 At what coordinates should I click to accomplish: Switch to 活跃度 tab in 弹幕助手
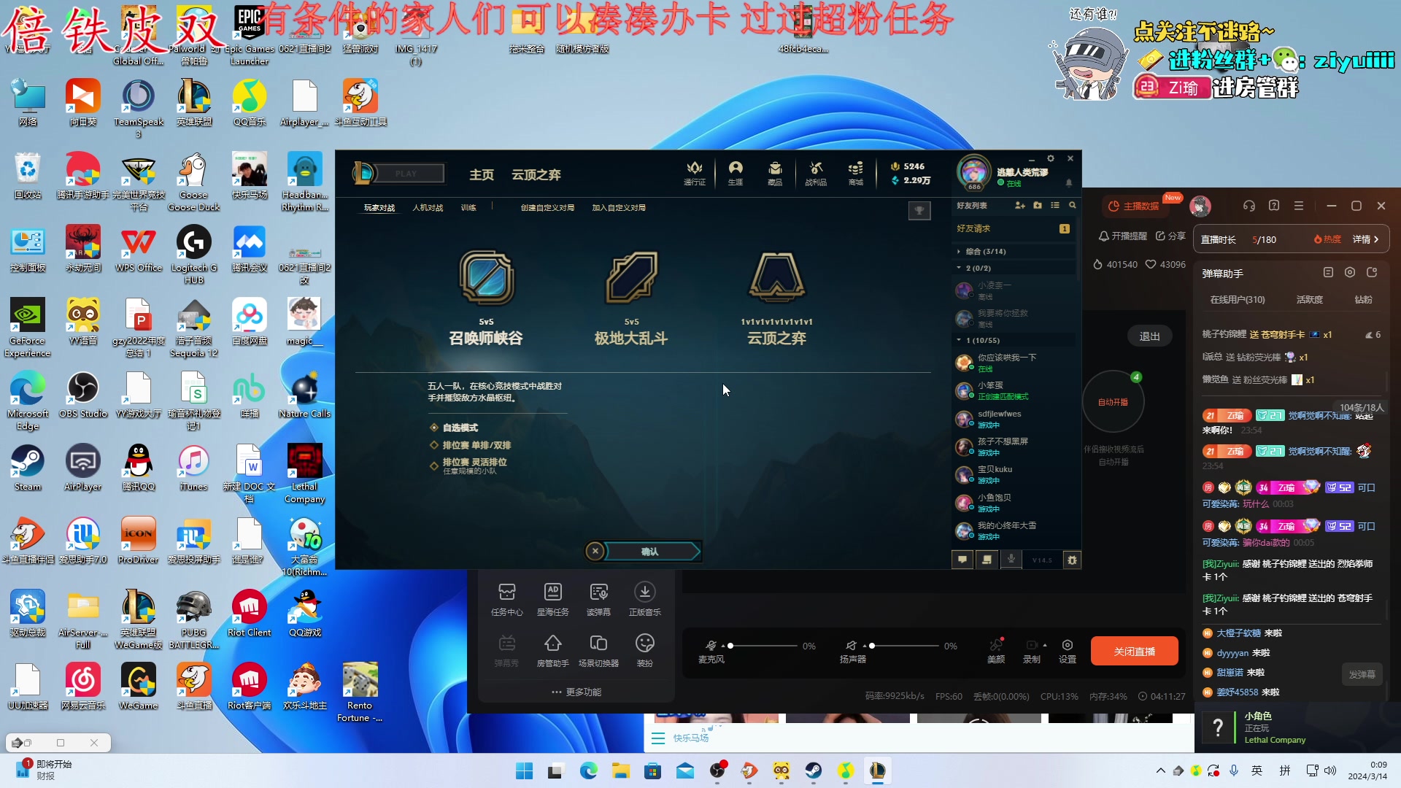[x=1310, y=300]
